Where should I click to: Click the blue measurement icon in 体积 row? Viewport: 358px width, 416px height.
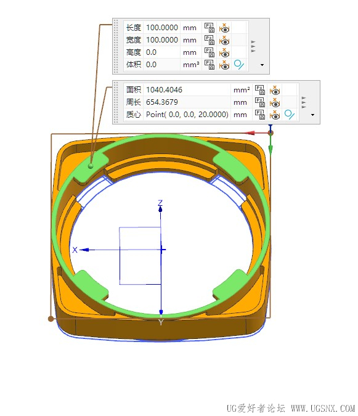239,65
